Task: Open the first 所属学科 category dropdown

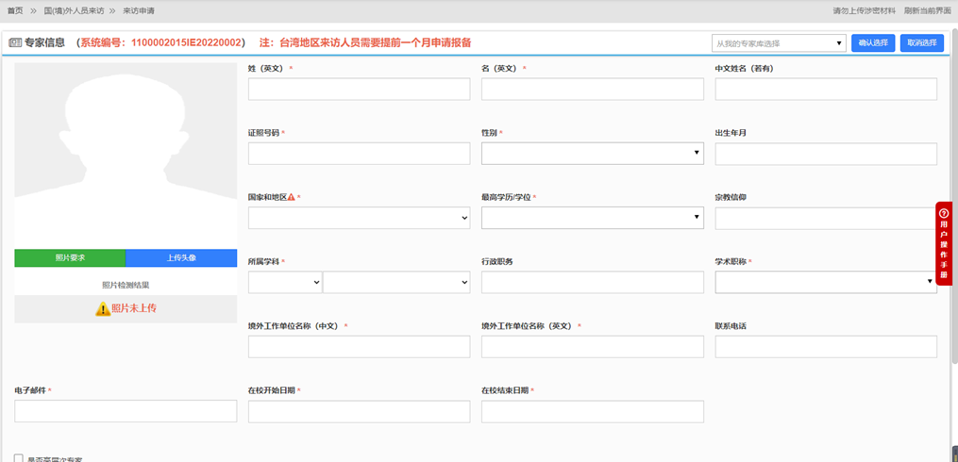Action: click(x=284, y=282)
